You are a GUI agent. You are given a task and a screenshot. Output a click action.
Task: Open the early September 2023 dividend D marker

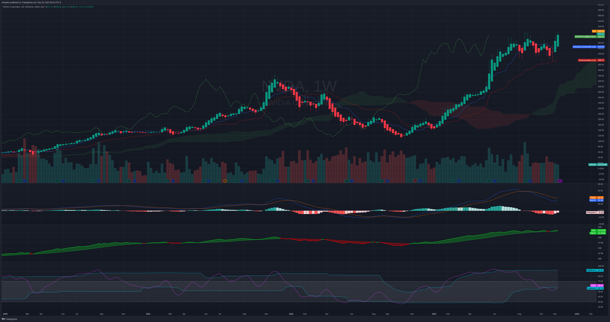coord(530,181)
